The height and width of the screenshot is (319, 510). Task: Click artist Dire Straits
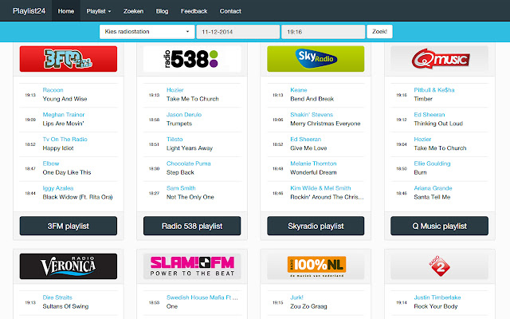(x=57, y=297)
